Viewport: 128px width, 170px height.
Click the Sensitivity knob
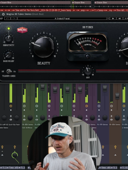pyautogui.click(x=9, y=39)
